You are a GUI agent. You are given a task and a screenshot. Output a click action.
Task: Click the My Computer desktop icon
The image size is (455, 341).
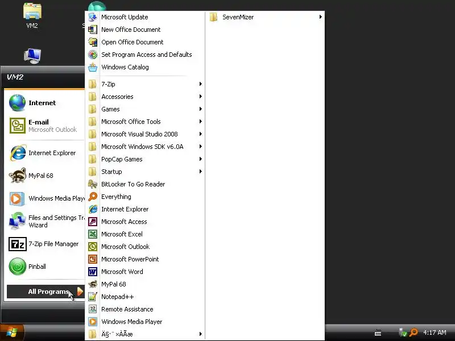[32, 56]
